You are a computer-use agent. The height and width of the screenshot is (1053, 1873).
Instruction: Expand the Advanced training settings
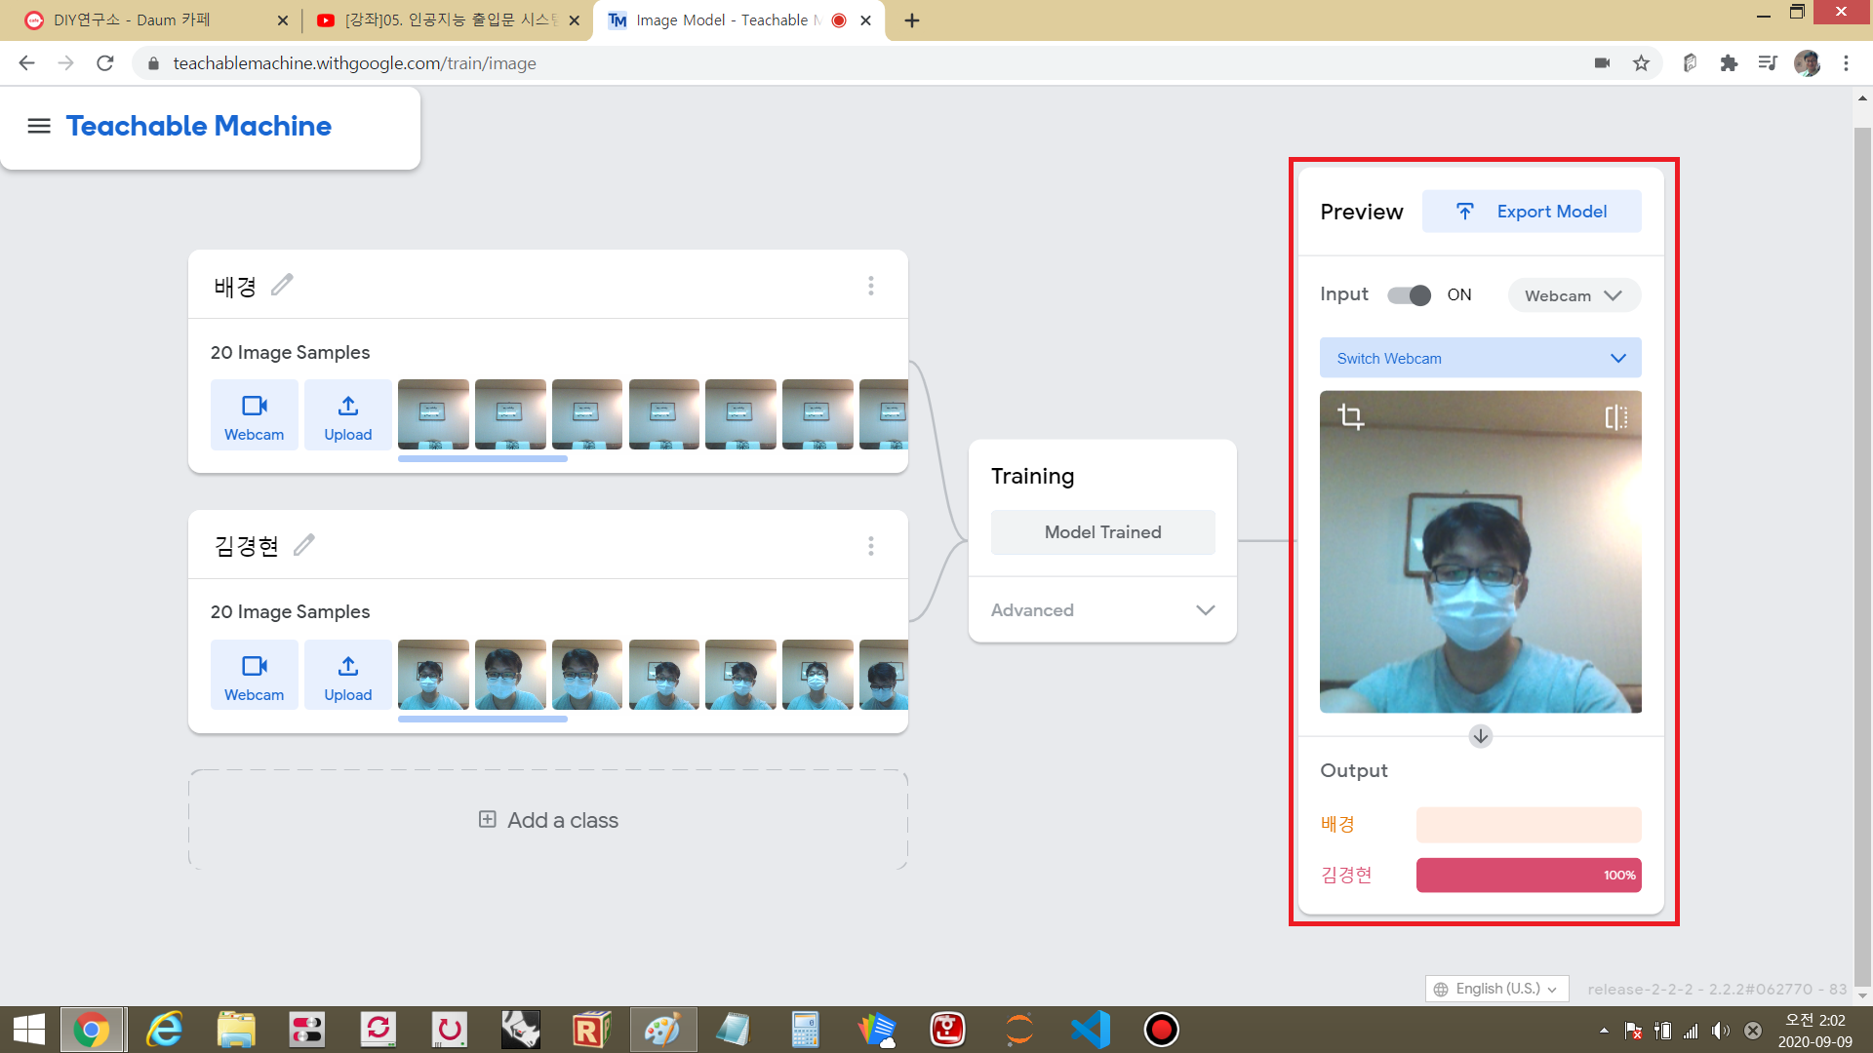1102,610
